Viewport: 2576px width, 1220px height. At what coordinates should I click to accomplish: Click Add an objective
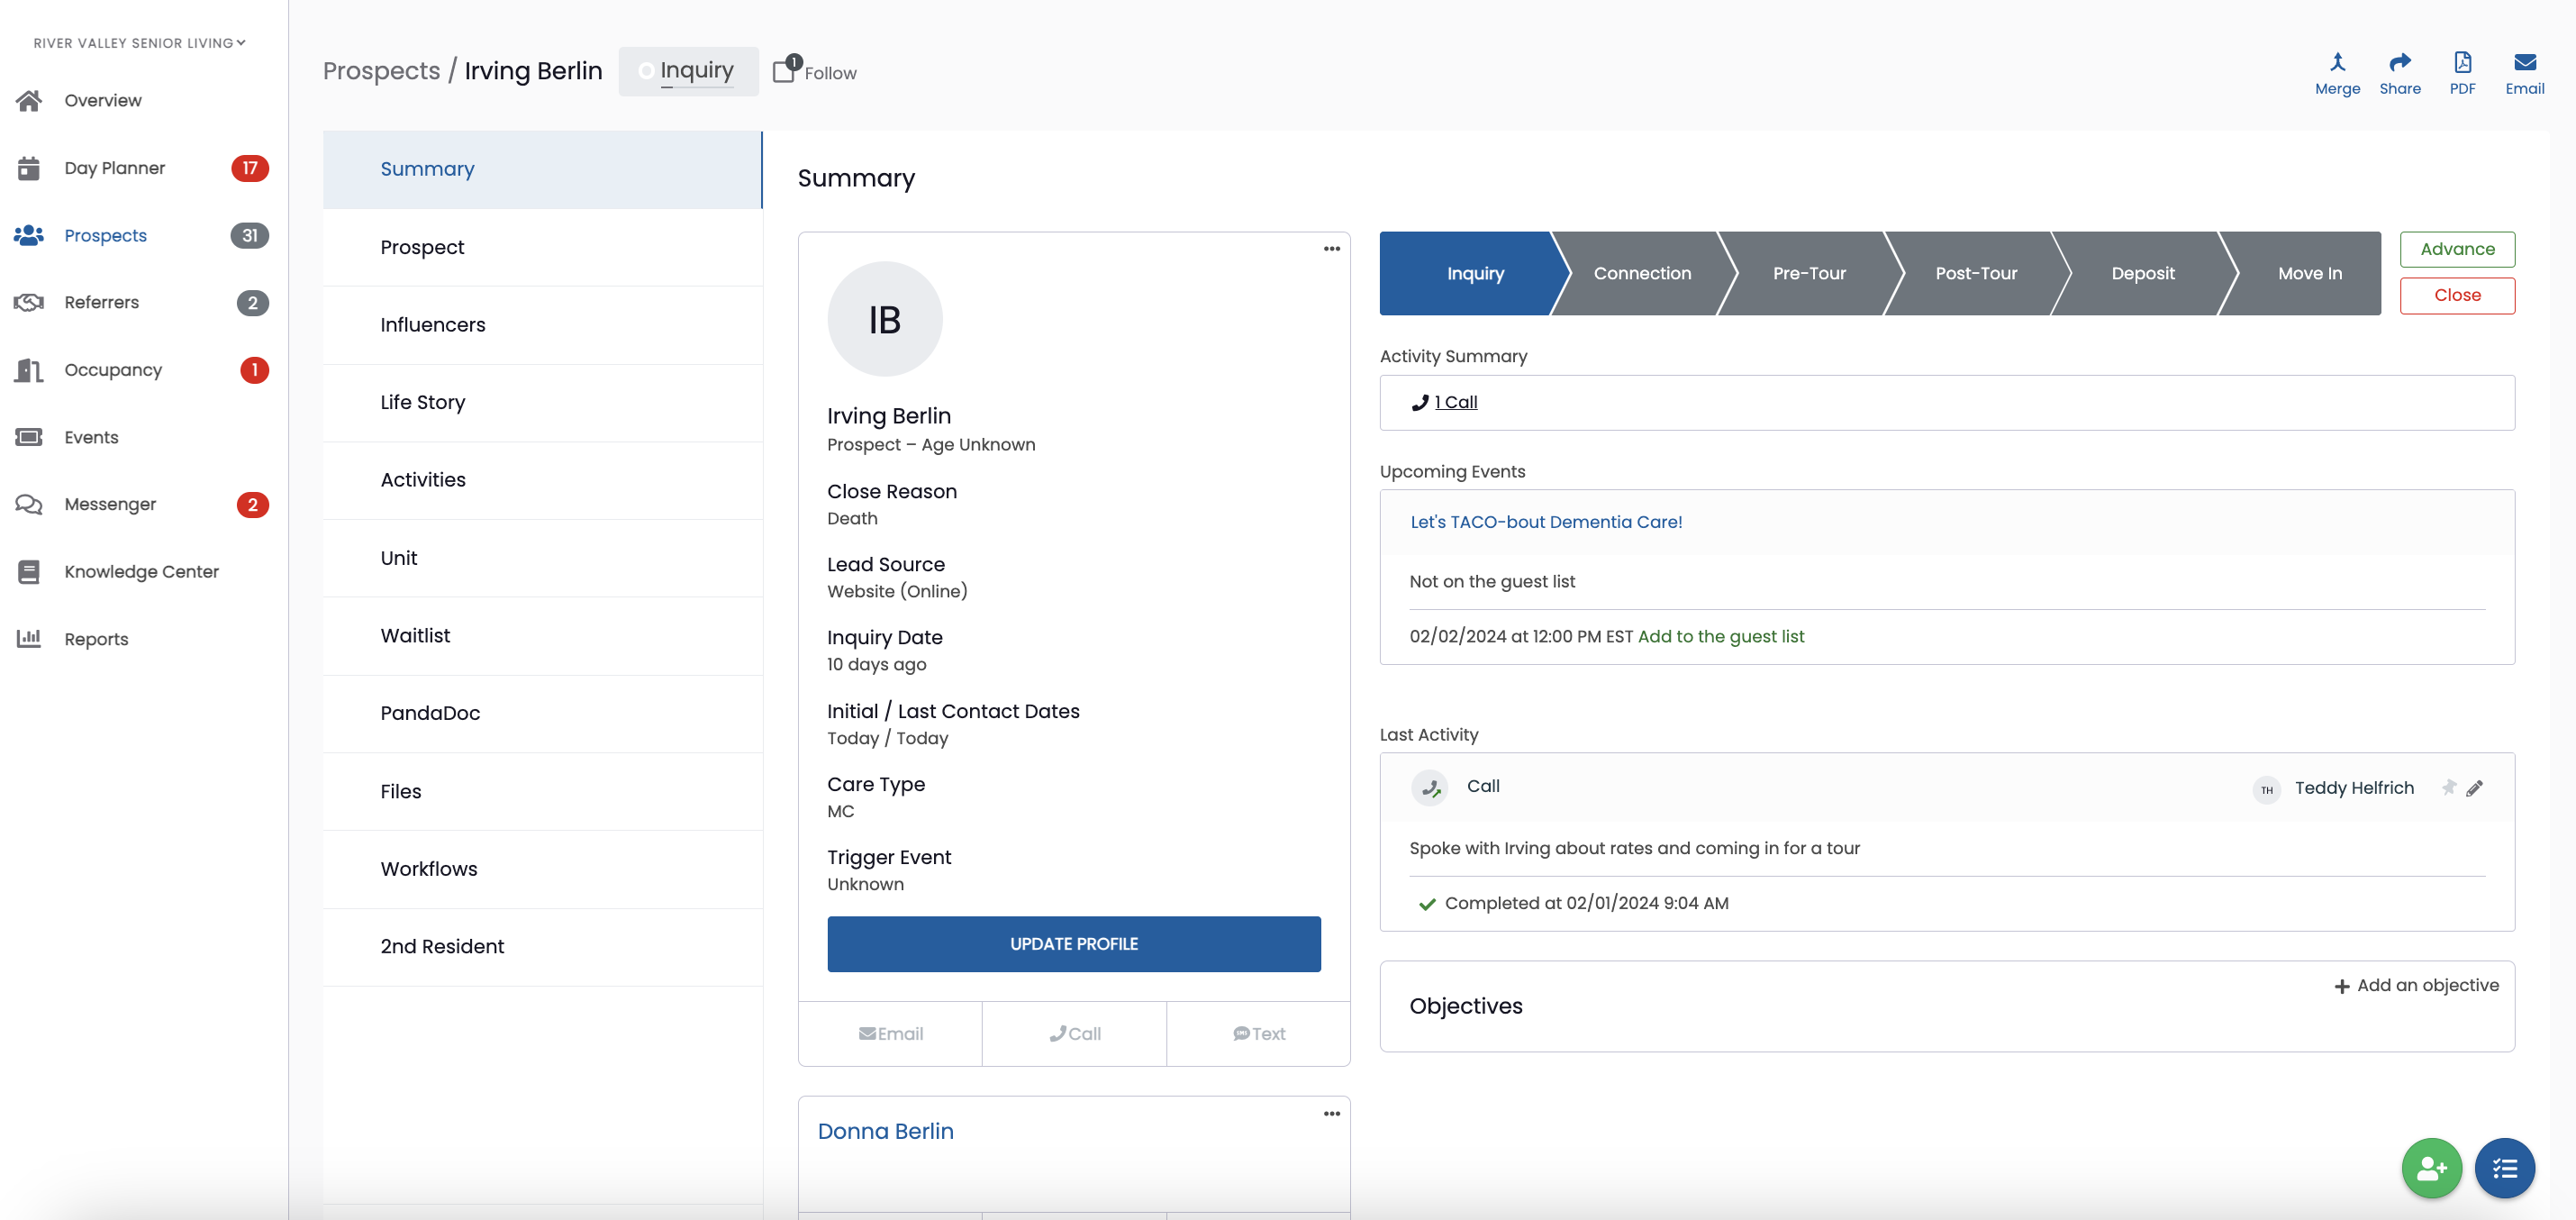(x=2416, y=986)
